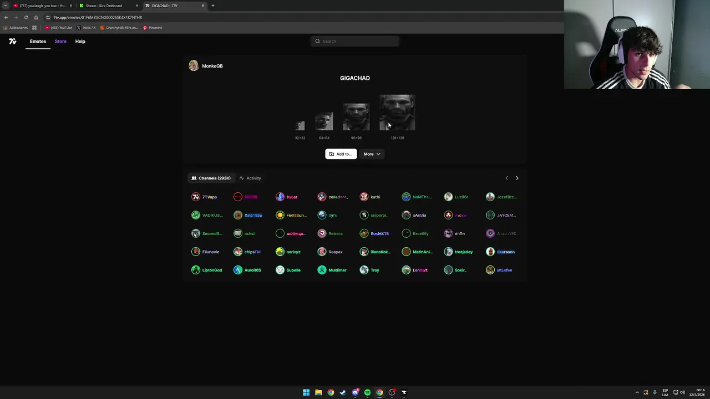The image size is (710, 399).
Task: Reload the current page
Action: pos(26,17)
